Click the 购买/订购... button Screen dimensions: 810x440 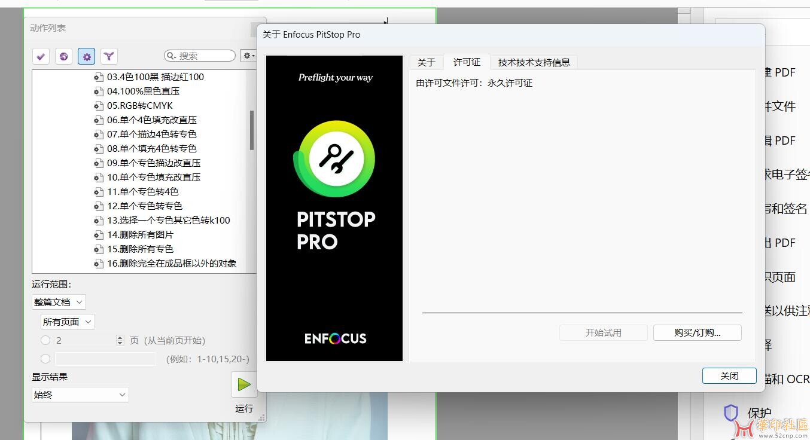point(698,332)
